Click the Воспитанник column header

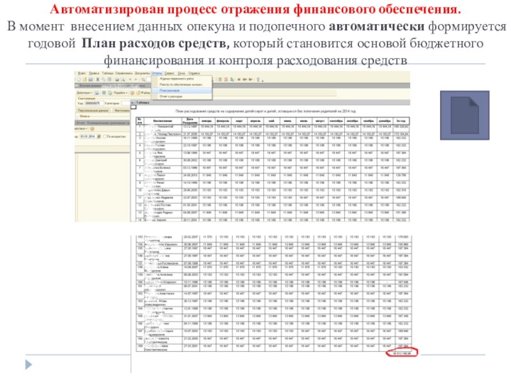tap(163, 121)
